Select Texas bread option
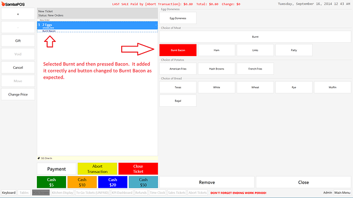353x198 pixels. tap(178, 87)
